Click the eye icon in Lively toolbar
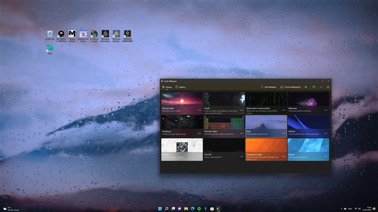Screen dimensions: 378x212 pyautogui.click(x=306, y=87)
